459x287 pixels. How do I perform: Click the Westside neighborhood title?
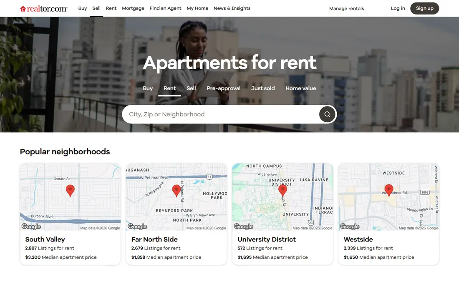click(358, 239)
